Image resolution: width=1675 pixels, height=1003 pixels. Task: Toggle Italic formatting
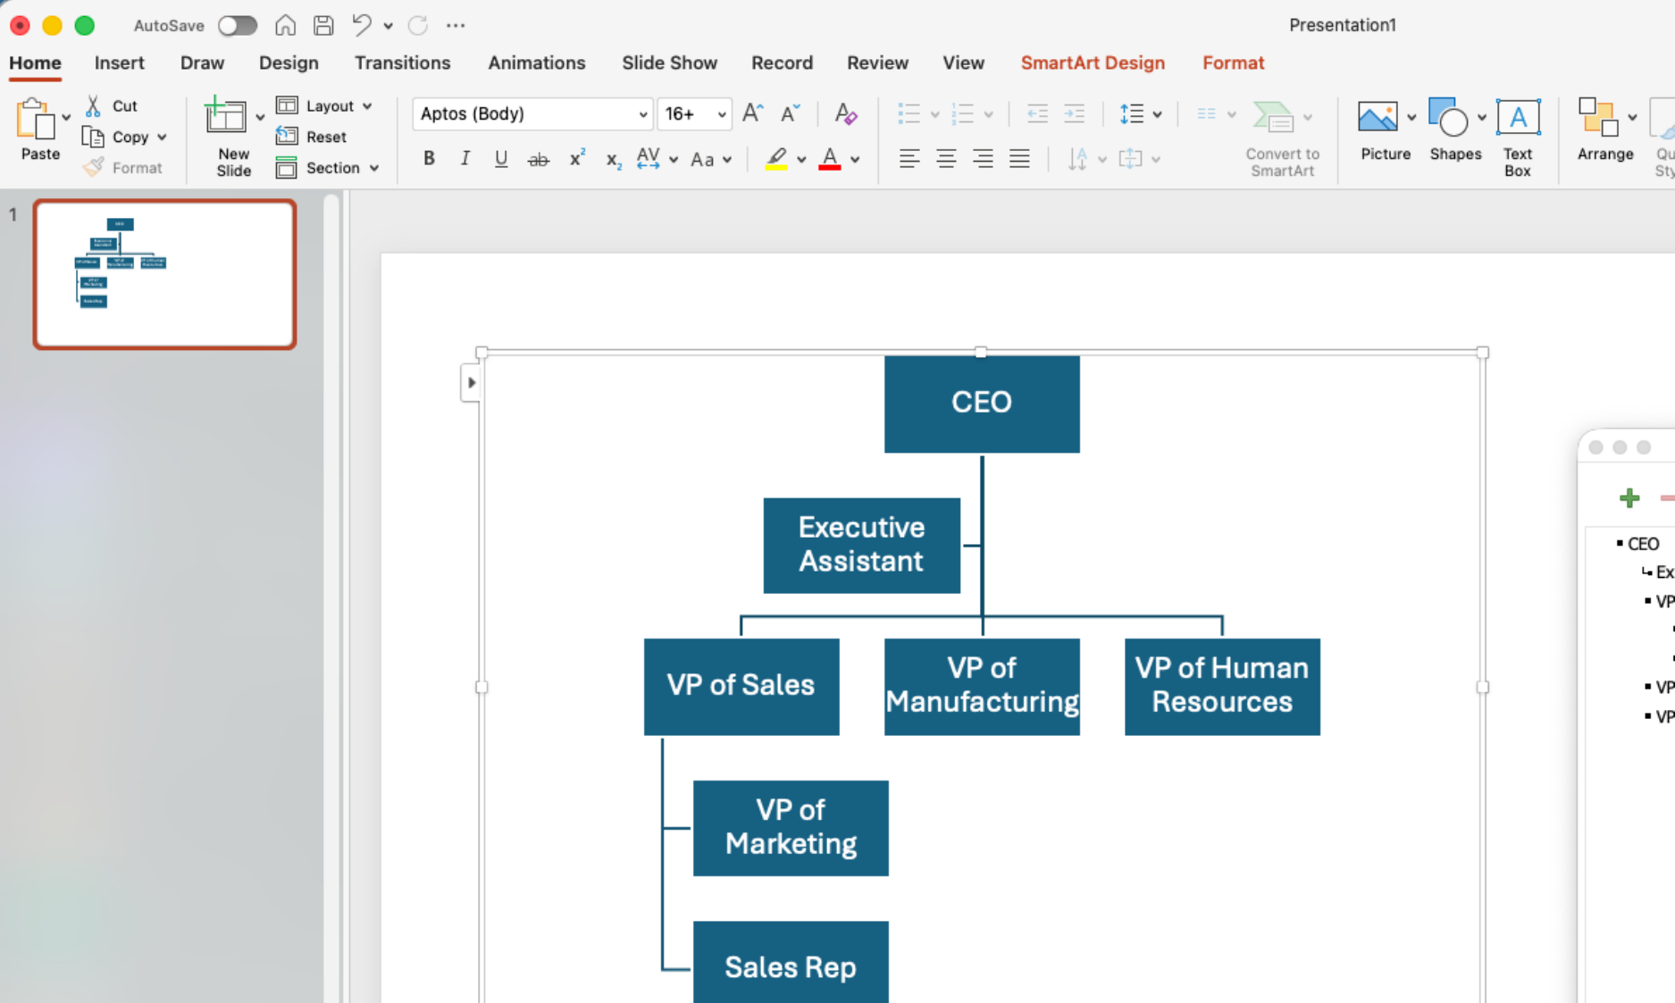click(465, 159)
